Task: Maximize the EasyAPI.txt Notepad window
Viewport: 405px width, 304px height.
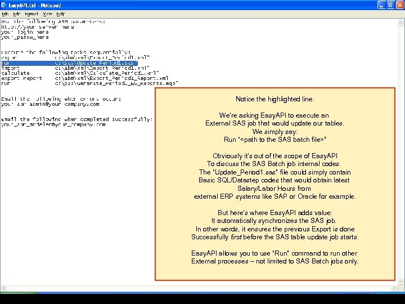Action: (x=390, y=5)
